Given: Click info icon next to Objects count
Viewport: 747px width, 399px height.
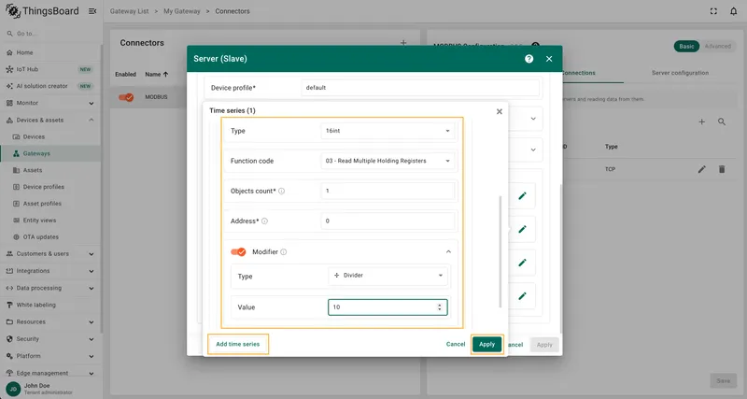Looking at the screenshot, I should point(282,192).
